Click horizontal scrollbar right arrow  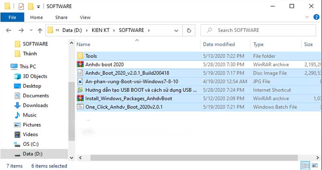[317, 158]
